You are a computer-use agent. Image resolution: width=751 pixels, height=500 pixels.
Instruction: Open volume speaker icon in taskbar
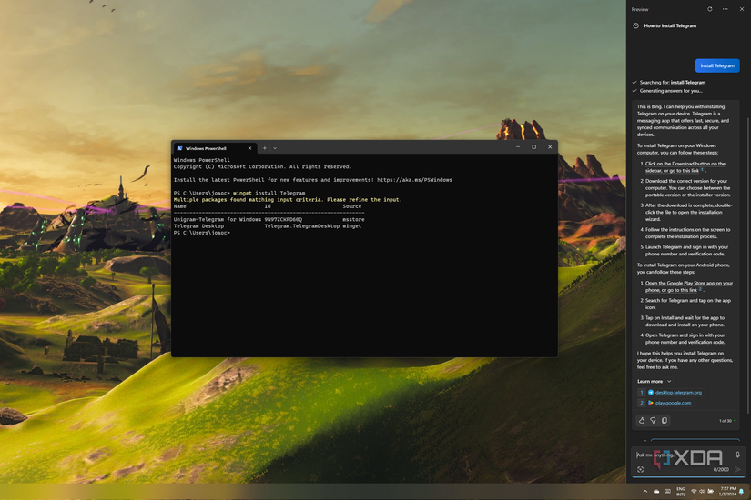(x=702, y=492)
